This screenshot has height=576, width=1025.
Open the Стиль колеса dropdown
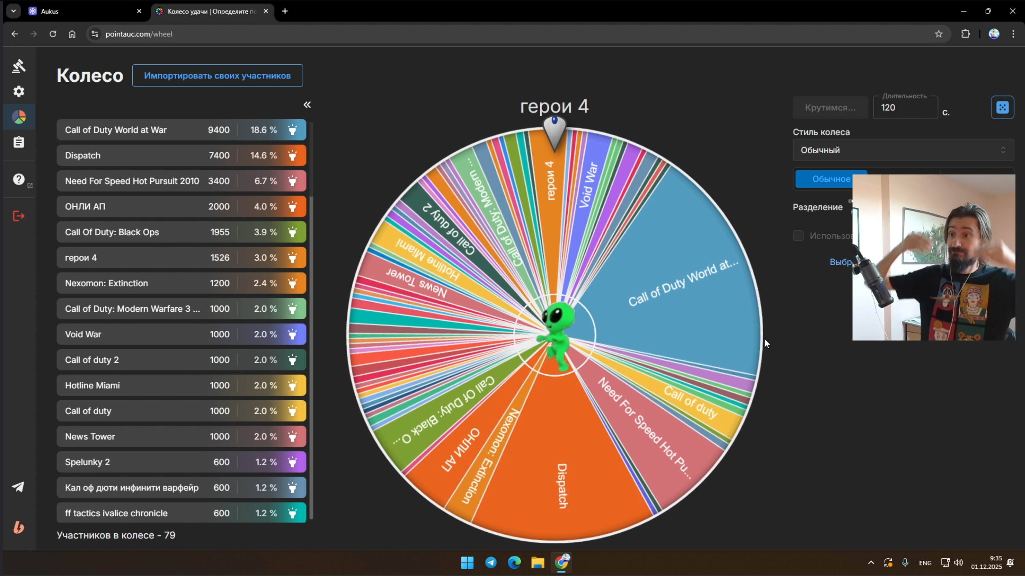(902, 150)
